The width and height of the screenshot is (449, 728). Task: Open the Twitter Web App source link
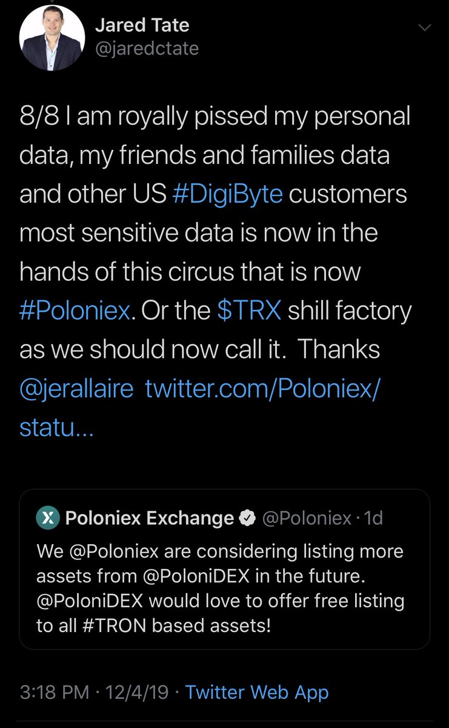click(x=257, y=693)
